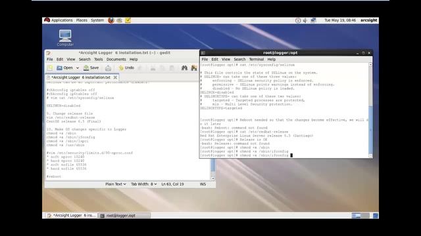Viewport: 421px width, 236px height.
Task: Close the Arcsight Logger installation.txt tab
Action: tap(115, 77)
